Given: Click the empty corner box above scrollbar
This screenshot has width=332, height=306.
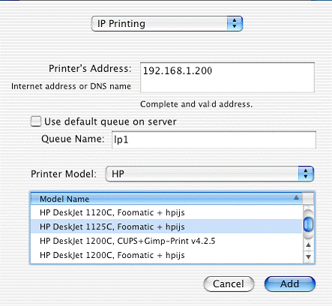Looking at the screenshot, I should [308, 199].
